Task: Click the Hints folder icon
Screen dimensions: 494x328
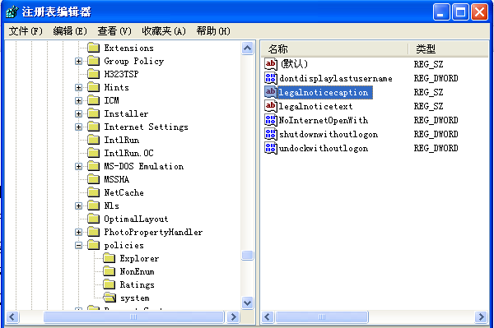Action: coord(93,87)
